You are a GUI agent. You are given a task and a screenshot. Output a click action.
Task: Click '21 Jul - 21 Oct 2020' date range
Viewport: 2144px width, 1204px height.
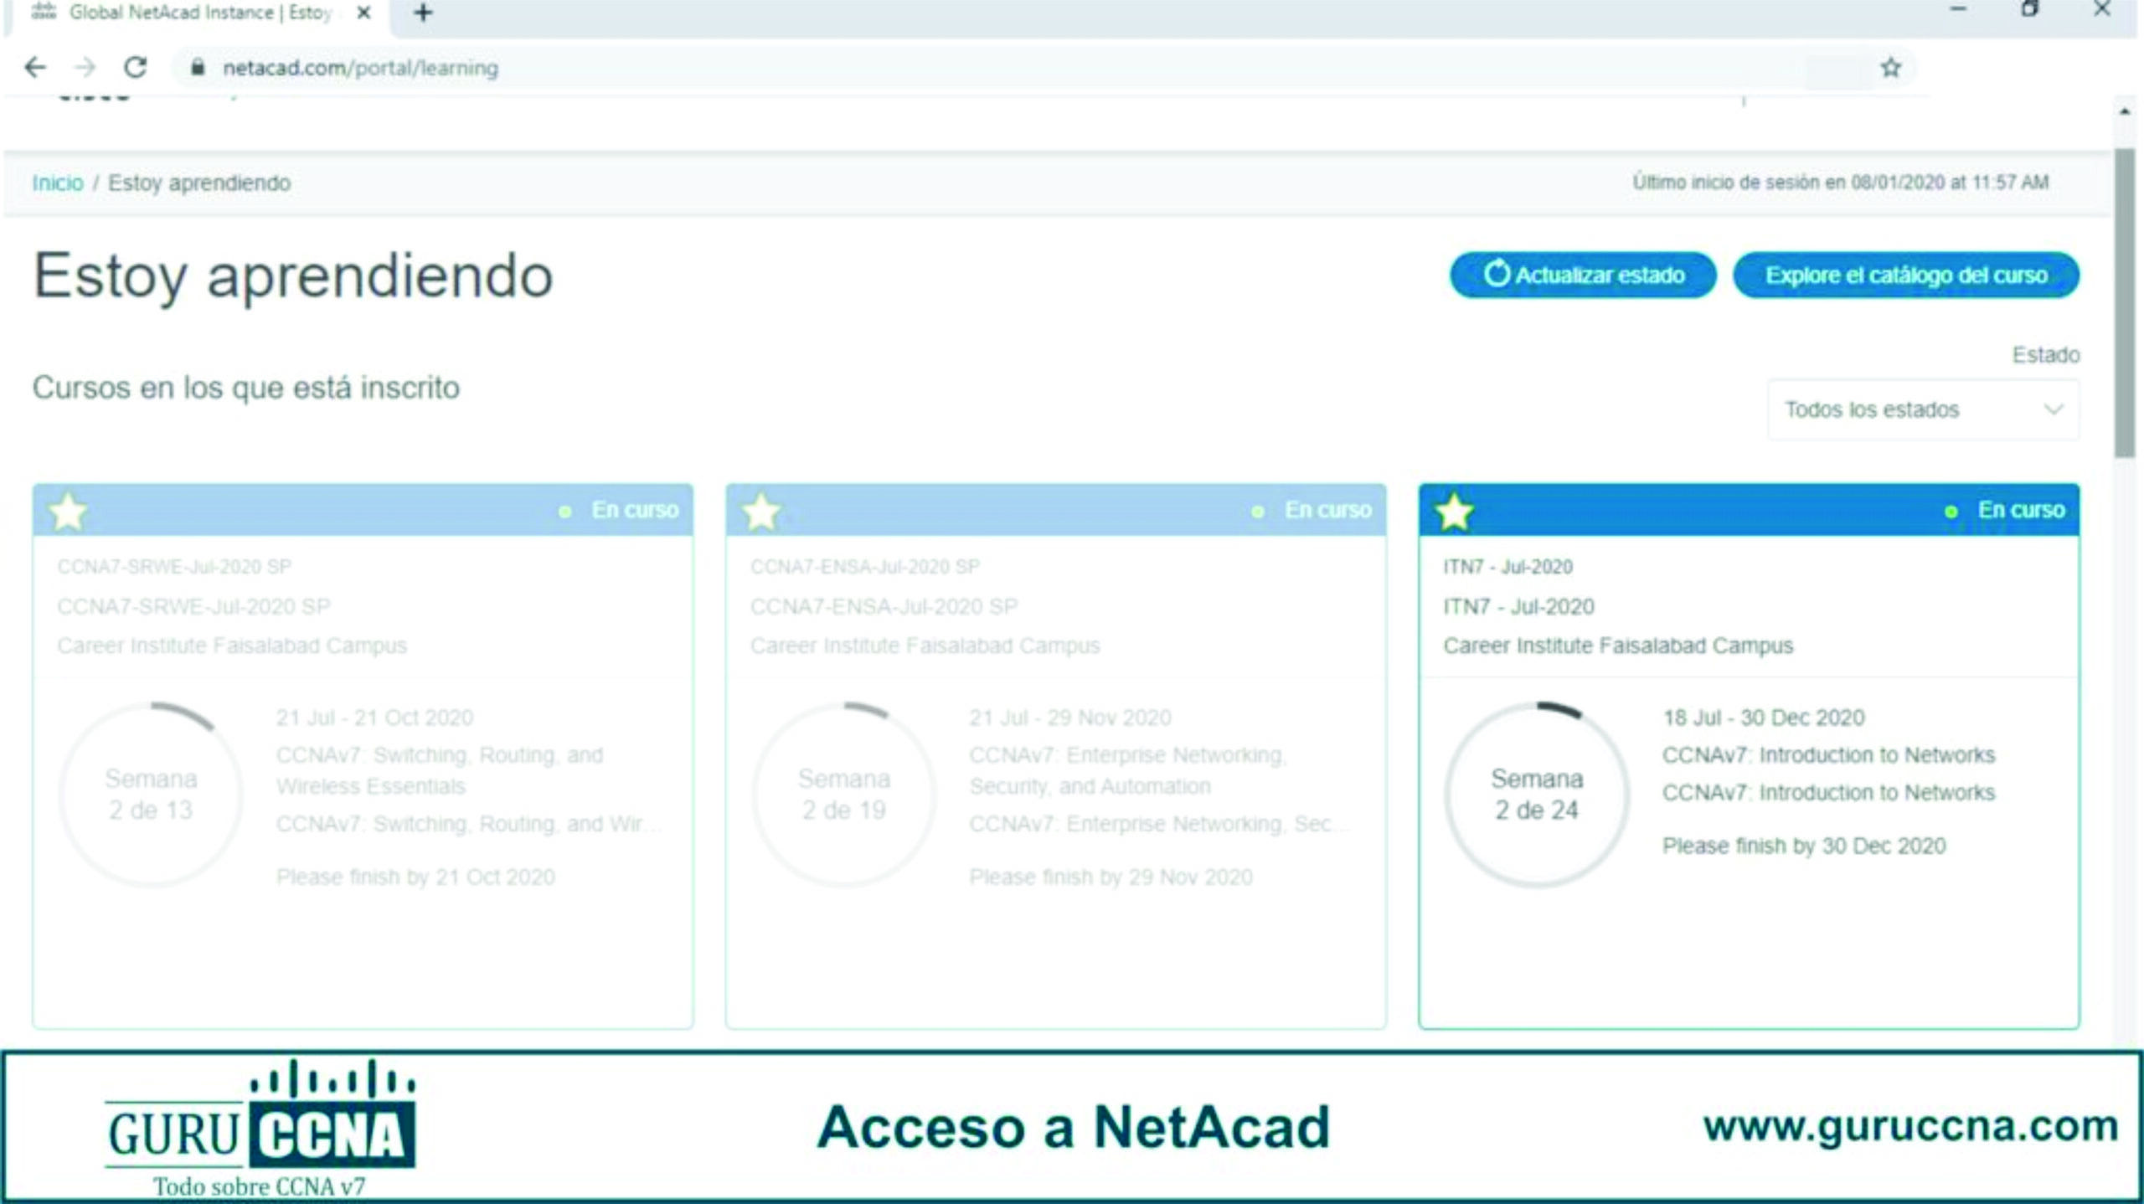point(374,718)
